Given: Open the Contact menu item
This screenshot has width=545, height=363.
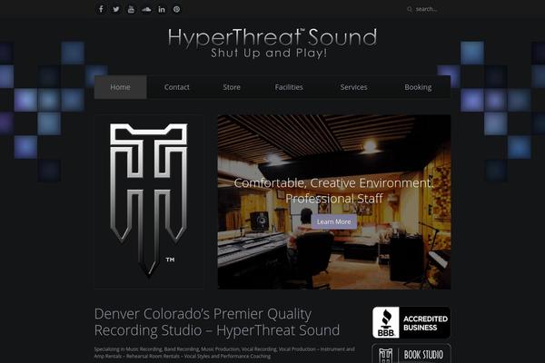Looking at the screenshot, I should 176,87.
